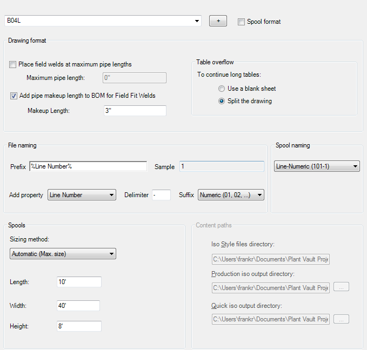
Task: Open the Sizing method Automatic dropdown
Action: 111,254
